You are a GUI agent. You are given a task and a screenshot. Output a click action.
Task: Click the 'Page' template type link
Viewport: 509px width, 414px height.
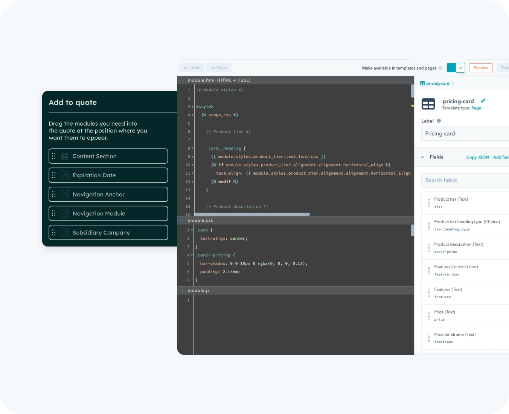click(x=476, y=108)
